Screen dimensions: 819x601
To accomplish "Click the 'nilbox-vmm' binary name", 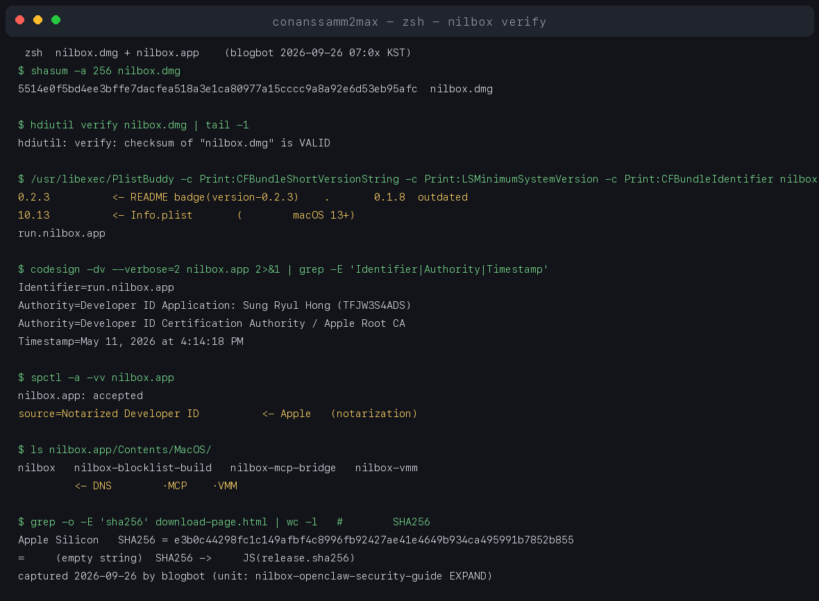I will (387, 468).
